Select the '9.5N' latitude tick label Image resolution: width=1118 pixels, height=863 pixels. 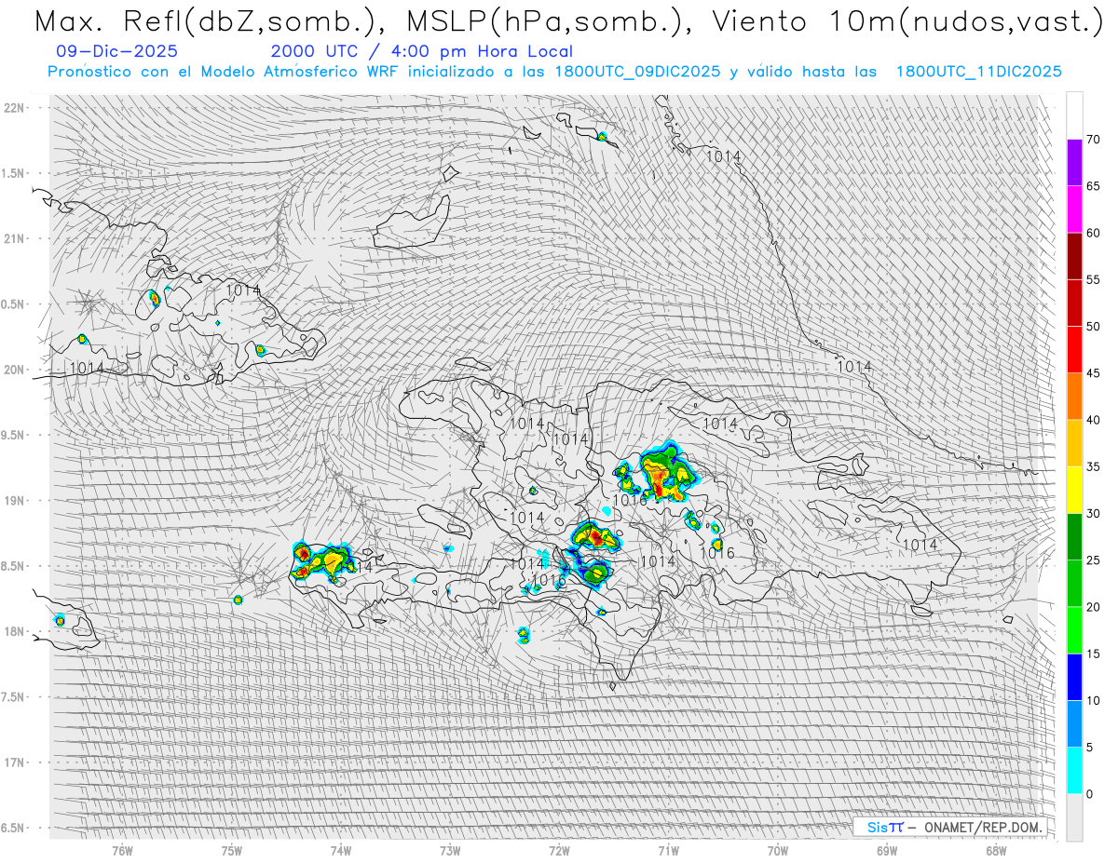pyautogui.click(x=15, y=435)
